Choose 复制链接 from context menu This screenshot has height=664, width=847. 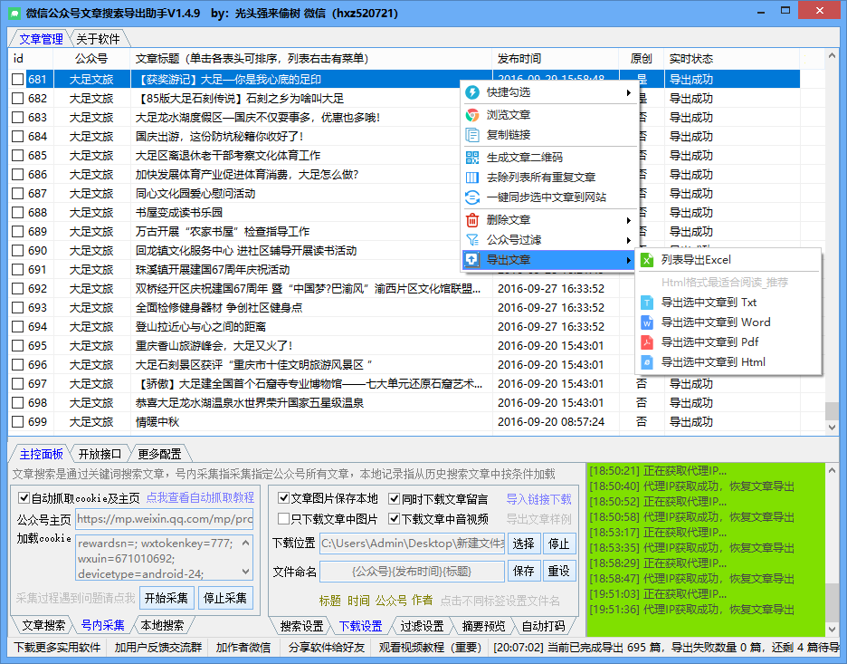(549, 135)
